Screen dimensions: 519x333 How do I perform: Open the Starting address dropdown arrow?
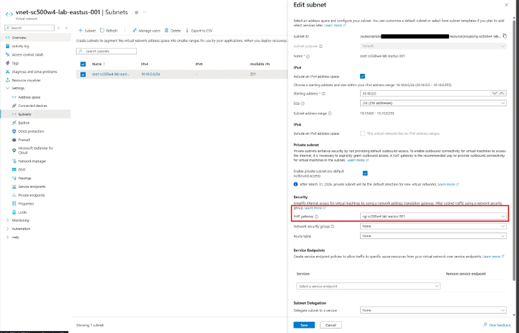(494, 93)
